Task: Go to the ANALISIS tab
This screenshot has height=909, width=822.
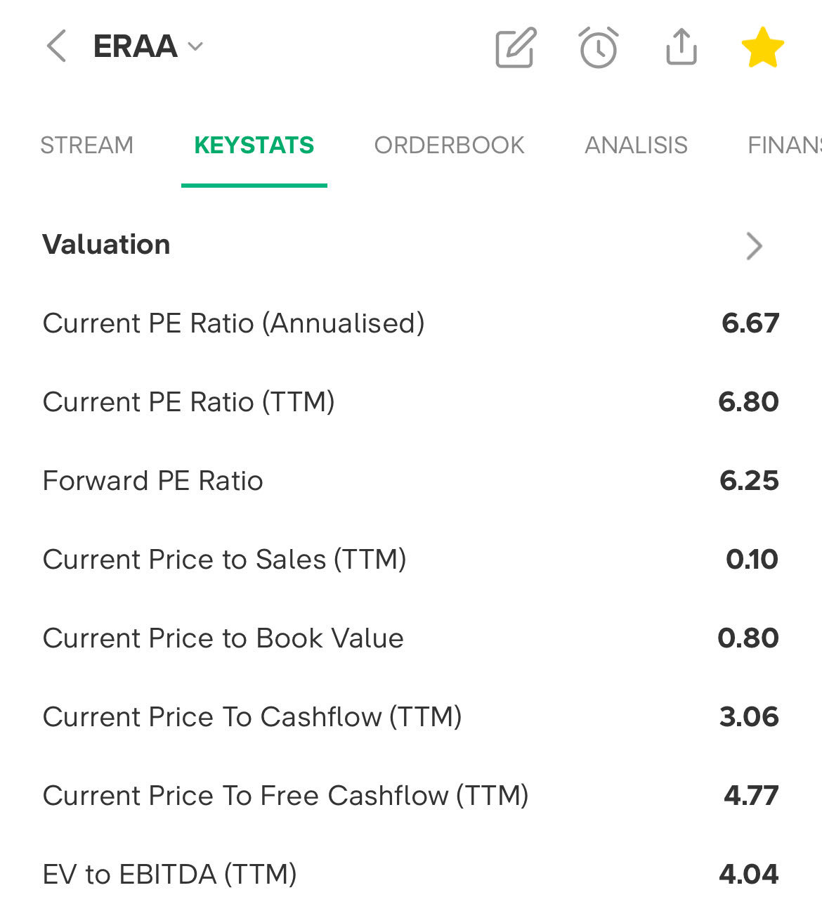Action: coord(636,146)
